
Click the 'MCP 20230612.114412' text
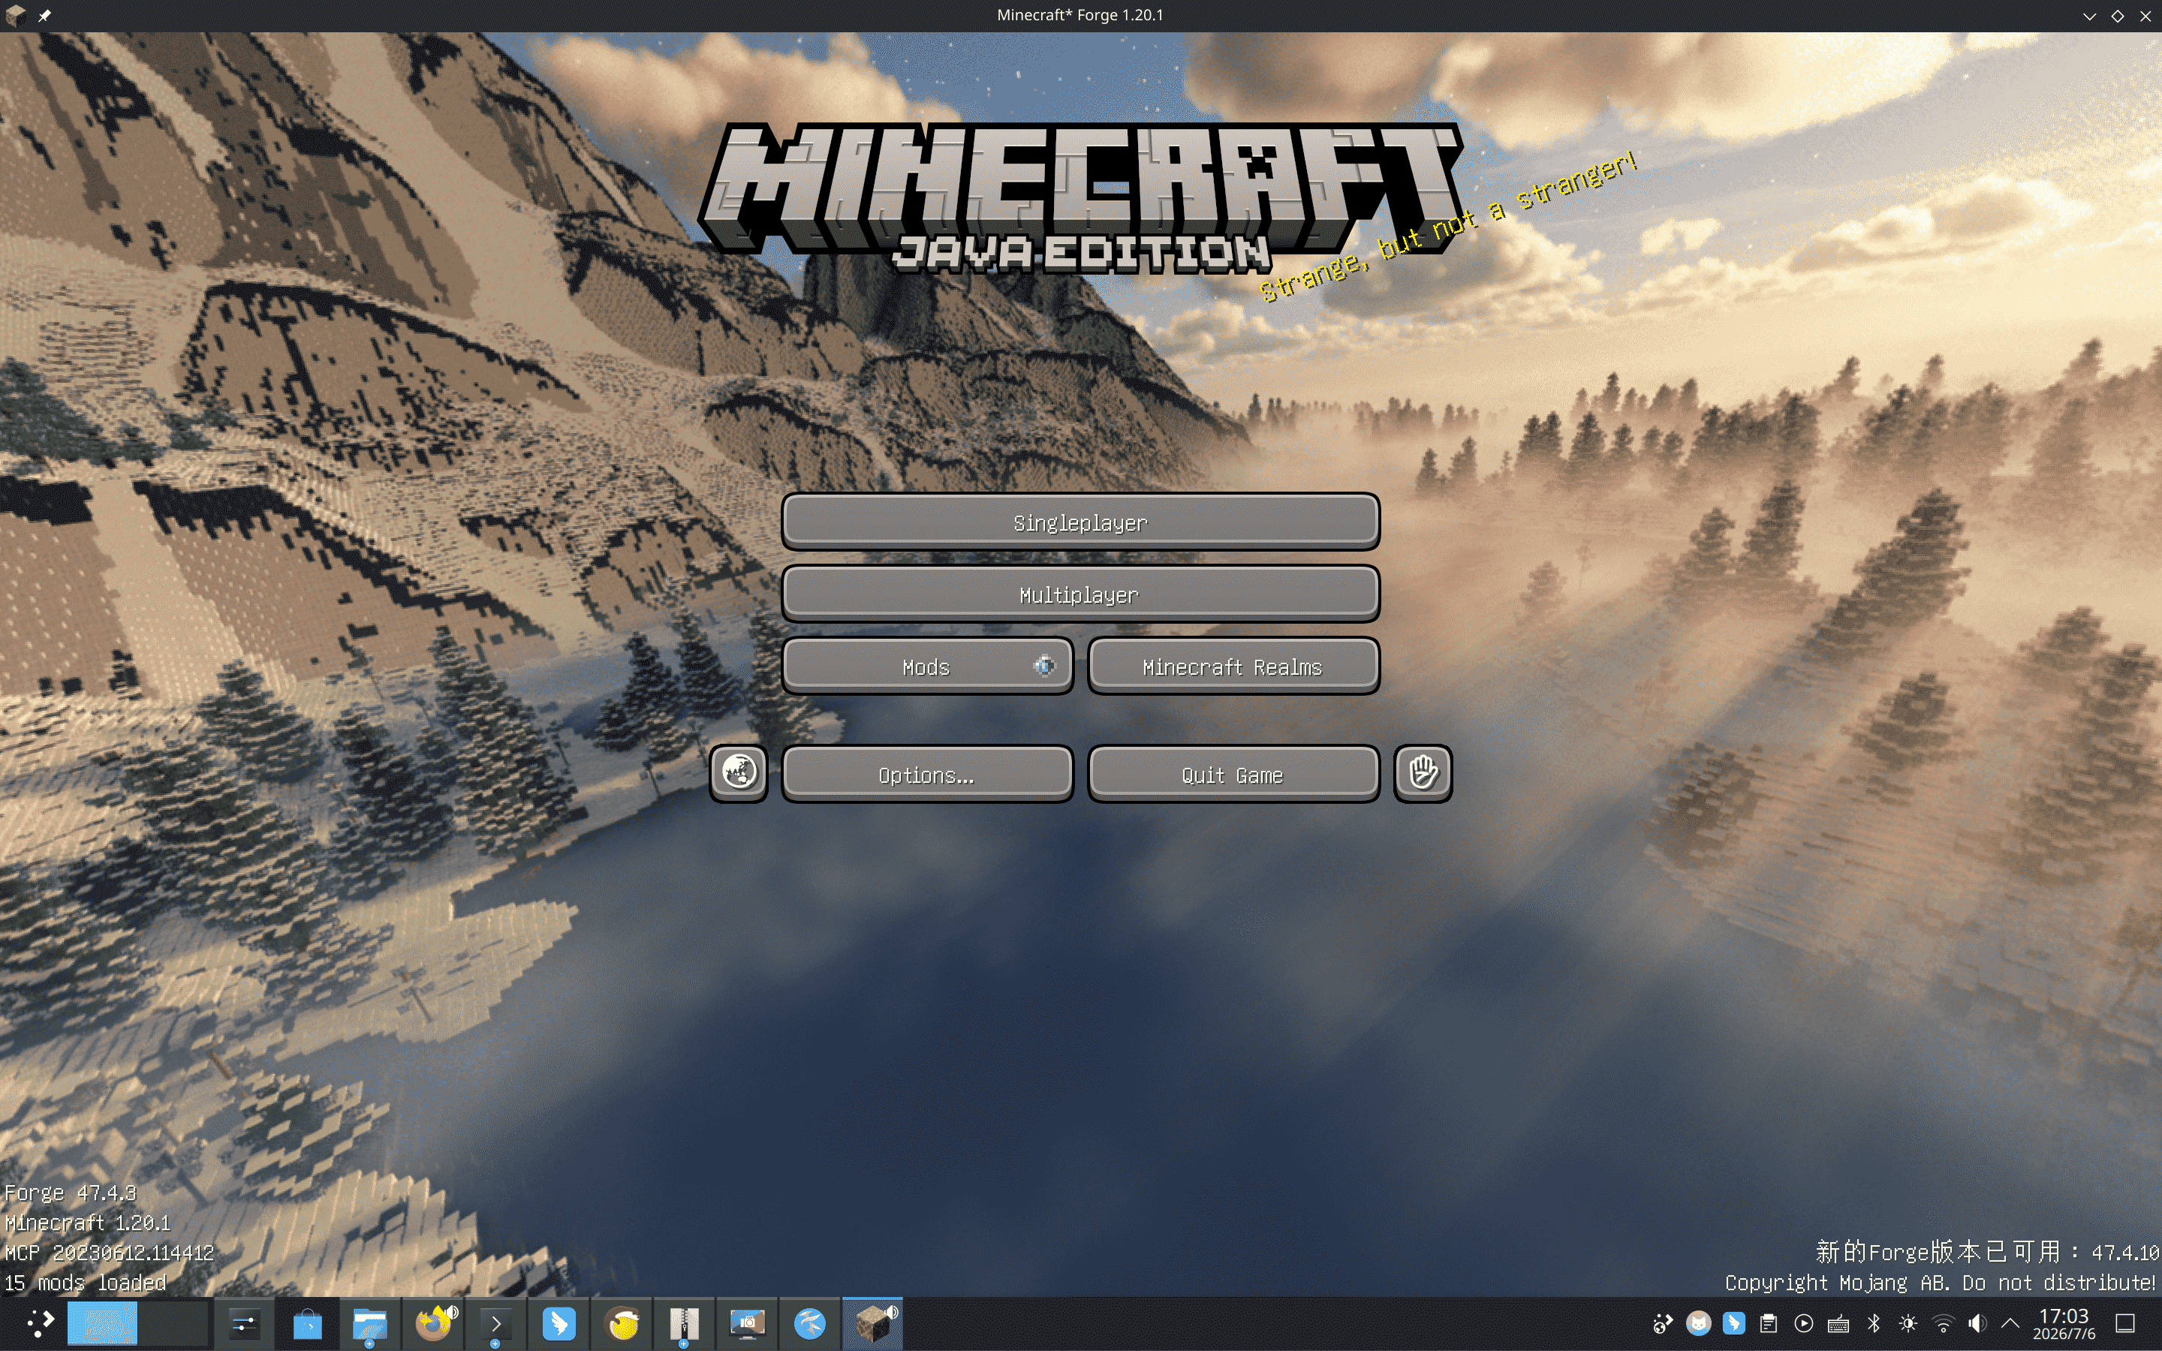[109, 1253]
